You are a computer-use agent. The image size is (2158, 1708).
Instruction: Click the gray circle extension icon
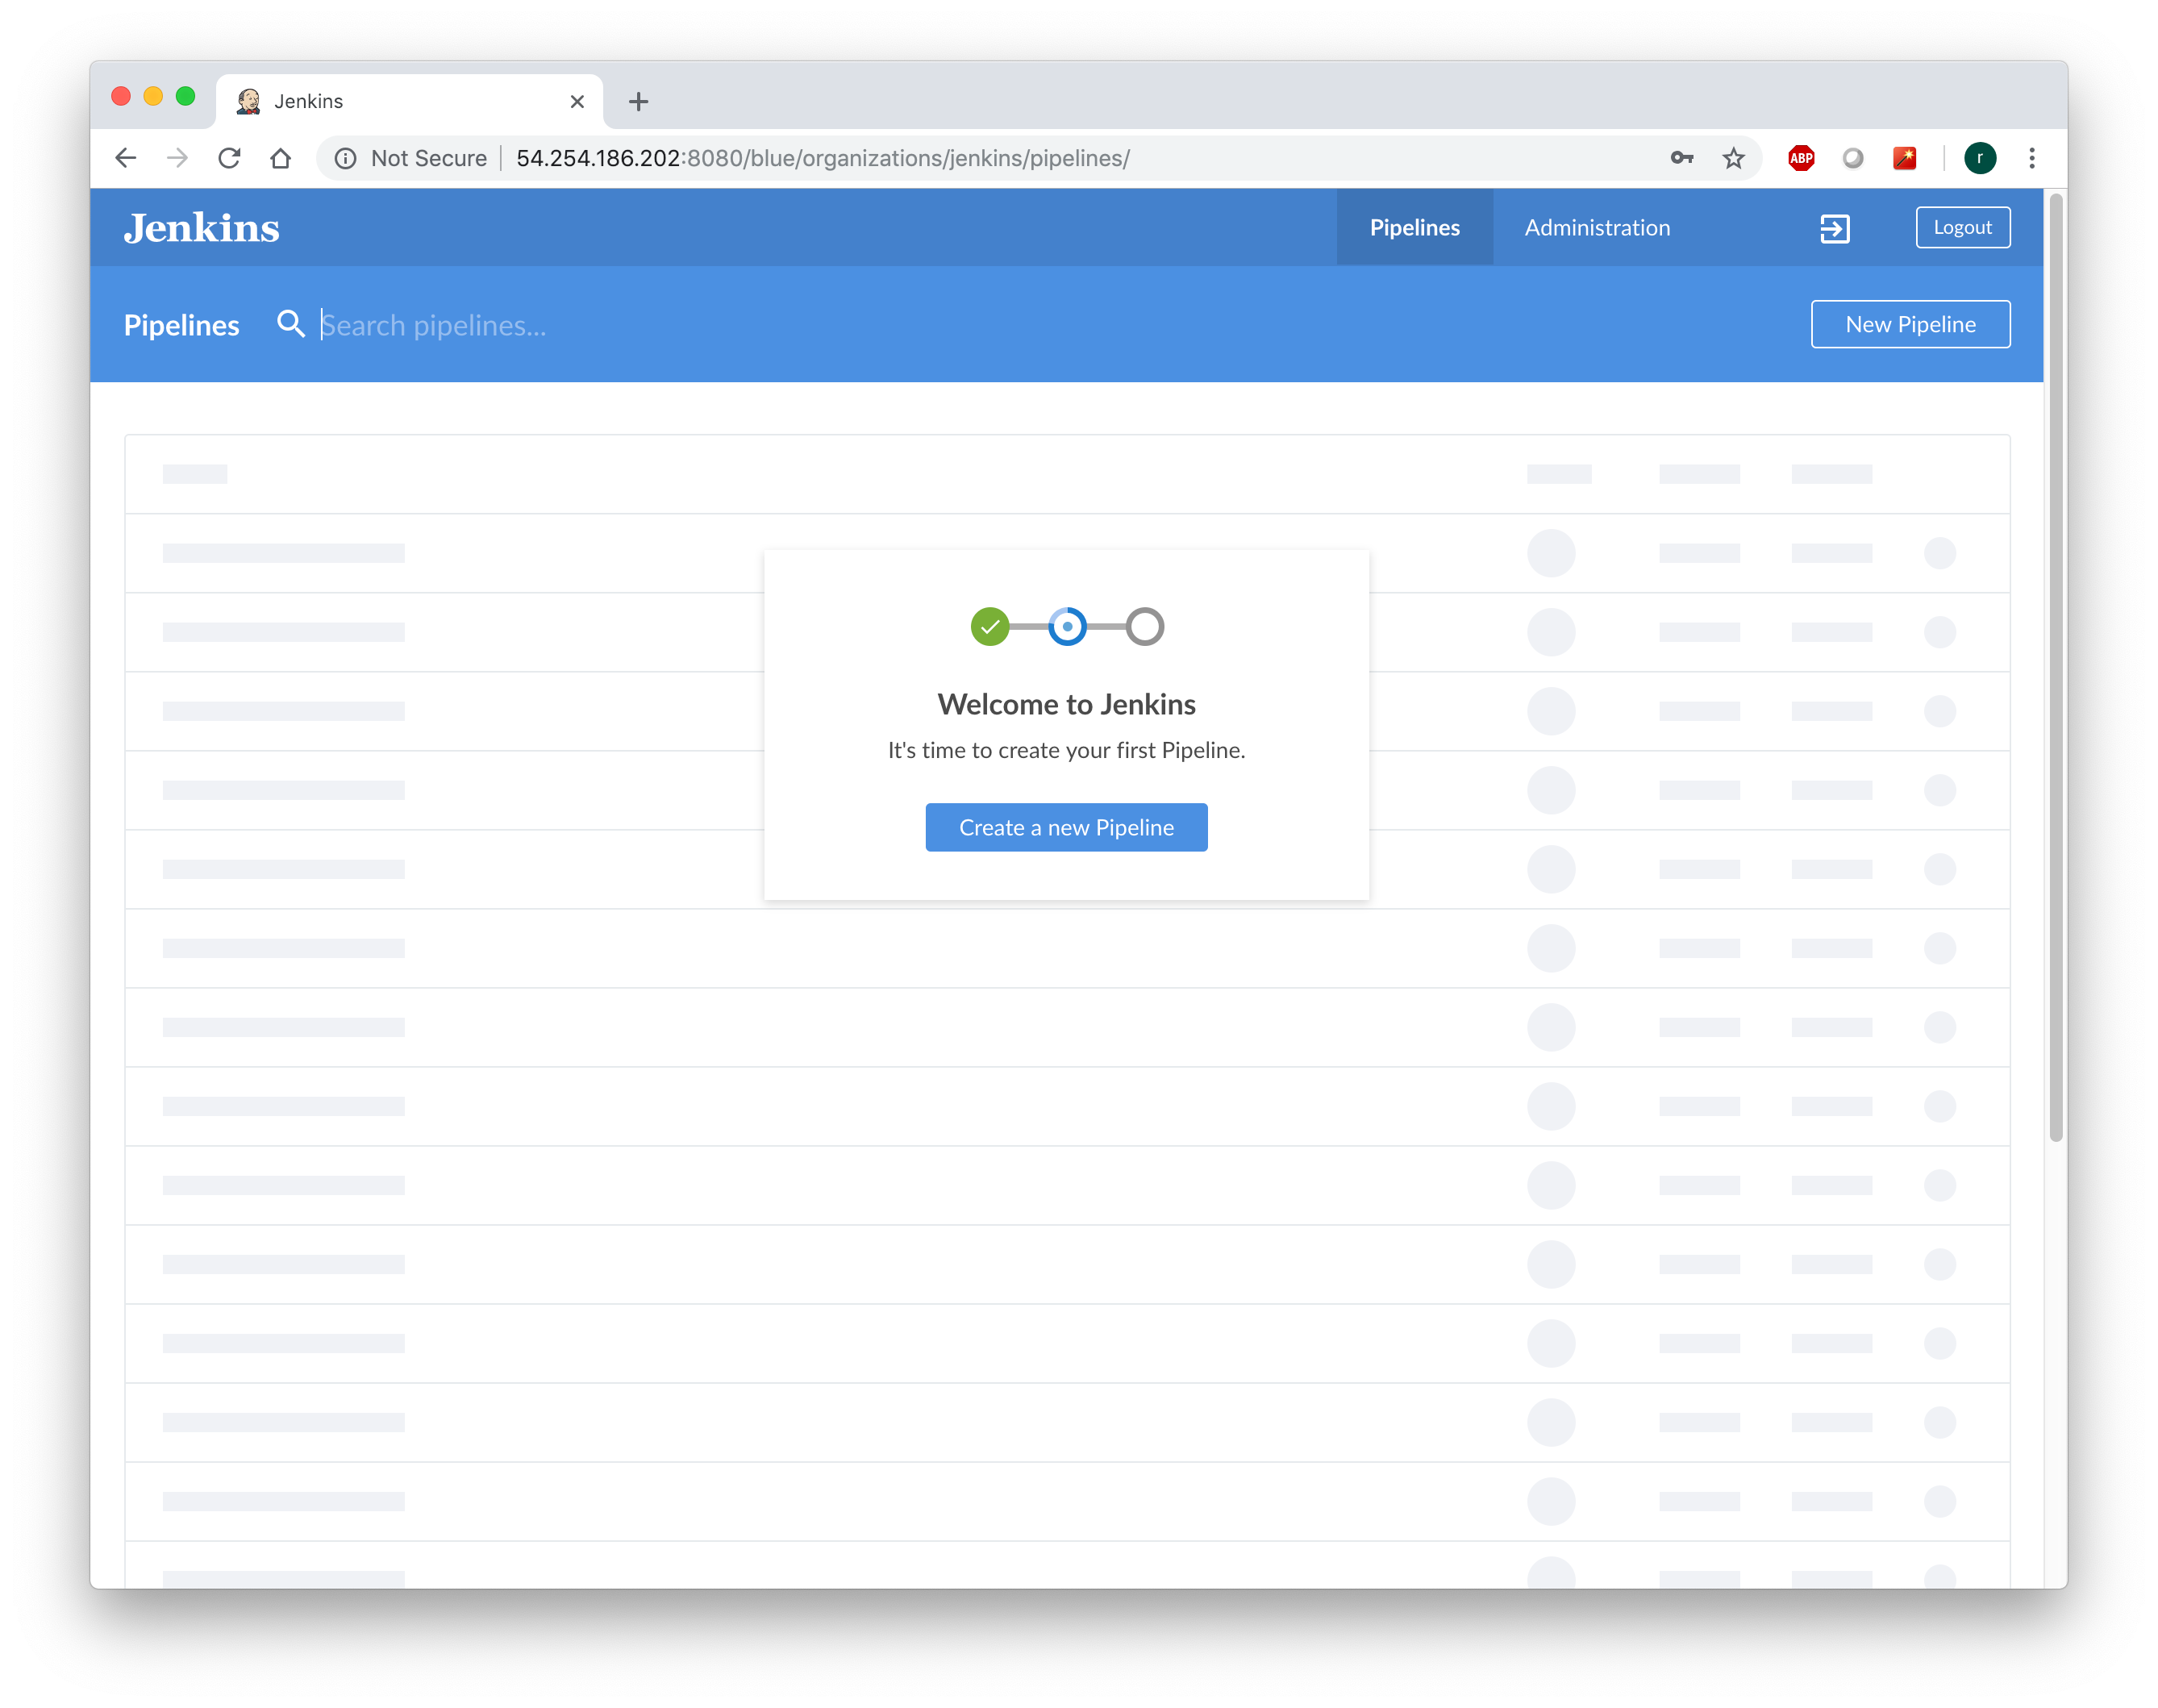click(1852, 158)
